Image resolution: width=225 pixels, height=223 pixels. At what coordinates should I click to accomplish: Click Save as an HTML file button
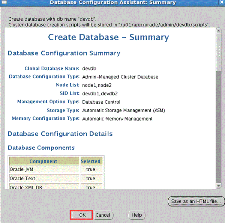196,201
